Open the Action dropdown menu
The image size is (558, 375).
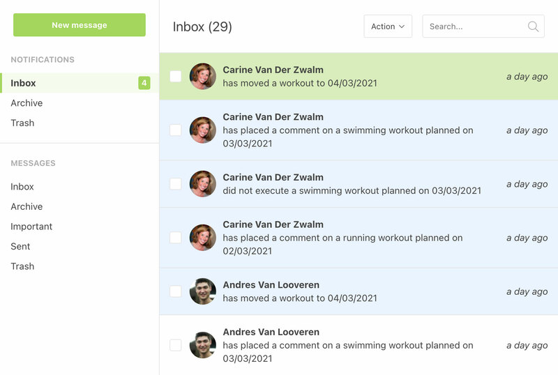pos(388,26)
